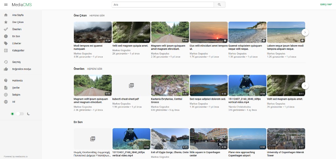Image resolution: width=336 pixels, height=159 pixels.
Task: Click the search magnifier button
Action: tap(219, 5)
